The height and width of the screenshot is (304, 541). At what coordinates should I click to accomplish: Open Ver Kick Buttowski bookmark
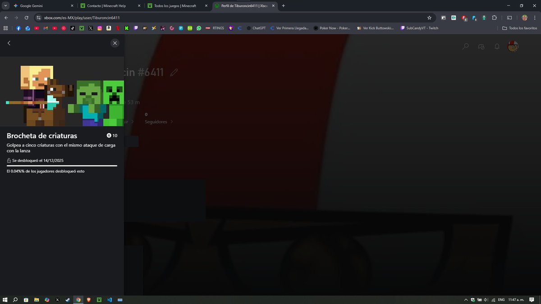tap(375, 28)
